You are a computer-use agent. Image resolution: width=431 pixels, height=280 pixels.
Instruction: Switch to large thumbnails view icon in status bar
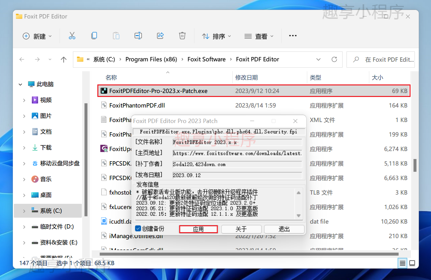(x=412, y=263)
